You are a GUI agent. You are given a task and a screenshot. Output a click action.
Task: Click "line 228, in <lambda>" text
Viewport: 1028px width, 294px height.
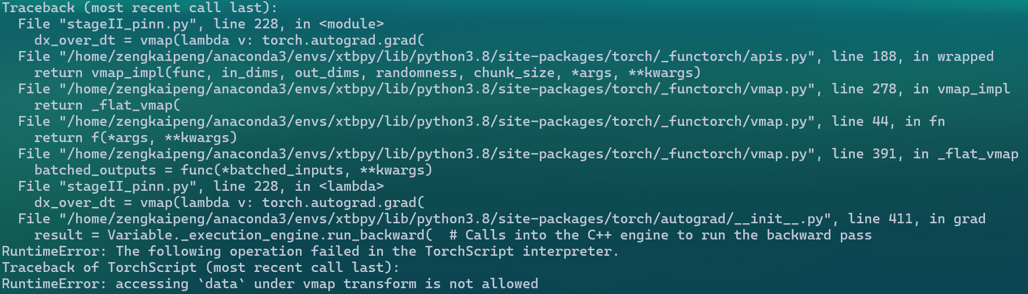(x=298, y=187)
